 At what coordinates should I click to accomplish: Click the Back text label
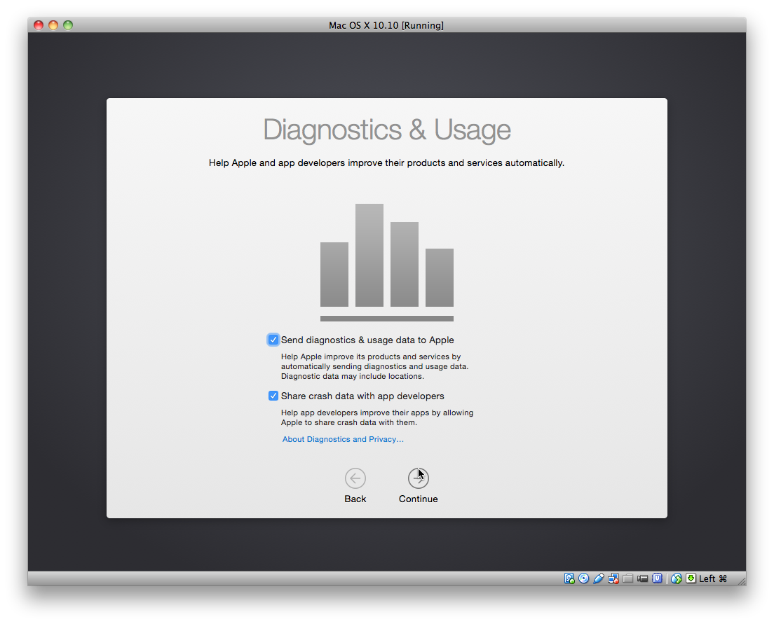coord(355,499)
